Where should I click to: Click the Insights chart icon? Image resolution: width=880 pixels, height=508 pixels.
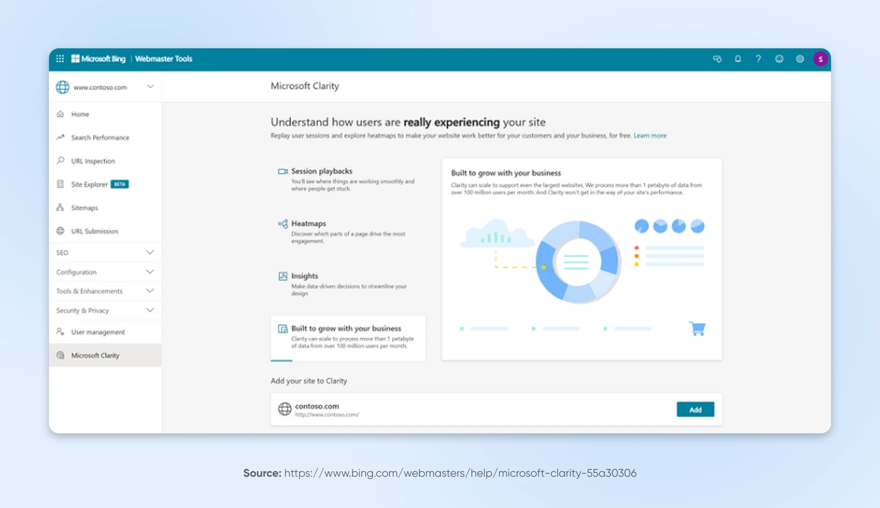click(283, 276)
